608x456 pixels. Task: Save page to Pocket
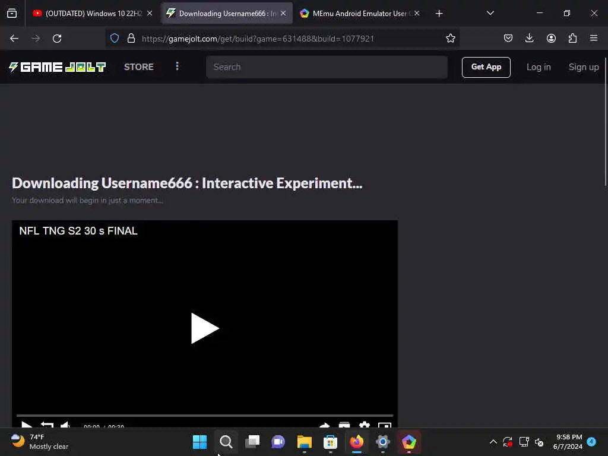click(508, 38)
